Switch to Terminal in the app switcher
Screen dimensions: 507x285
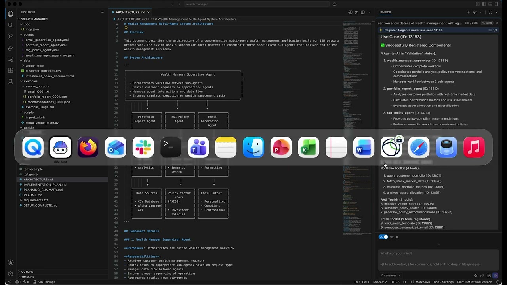(x=171, y=147)
